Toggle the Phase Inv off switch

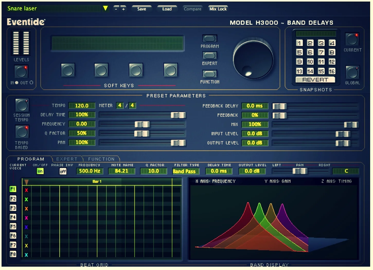pyautogui.click(x=63, y=171)
